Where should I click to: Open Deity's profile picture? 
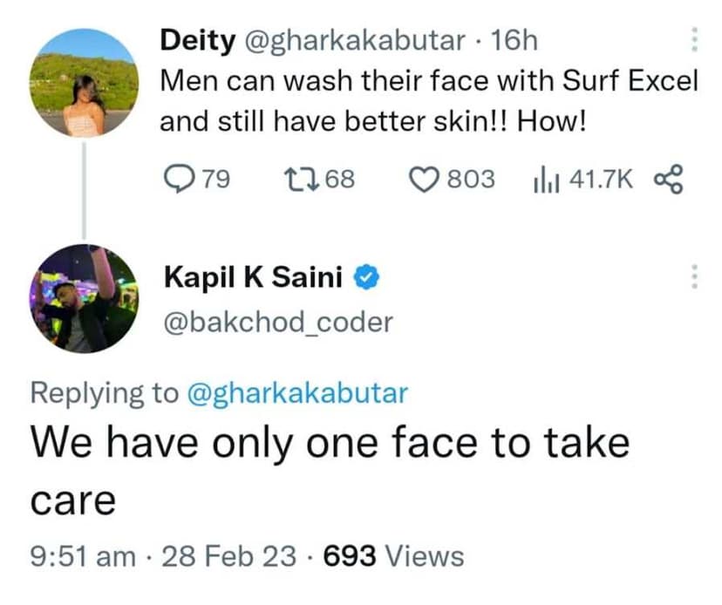pyautogui.click(x=84, y=82)
